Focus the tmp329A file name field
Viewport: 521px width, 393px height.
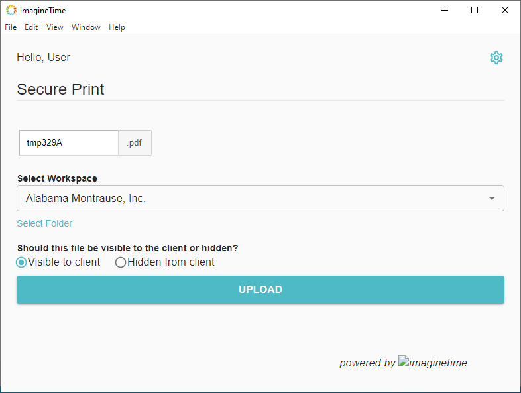tap(69, 142)
